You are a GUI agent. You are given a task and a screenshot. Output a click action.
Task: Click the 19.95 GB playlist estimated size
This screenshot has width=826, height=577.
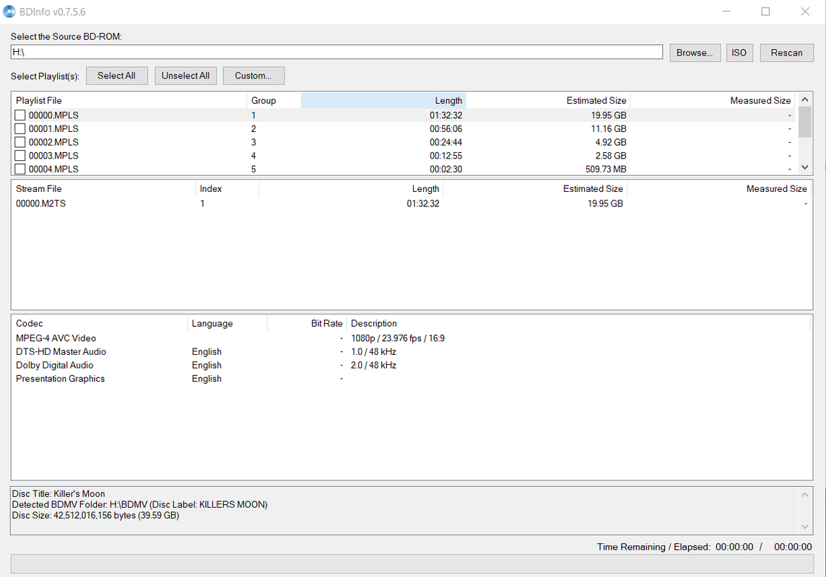tap(609, 115)
